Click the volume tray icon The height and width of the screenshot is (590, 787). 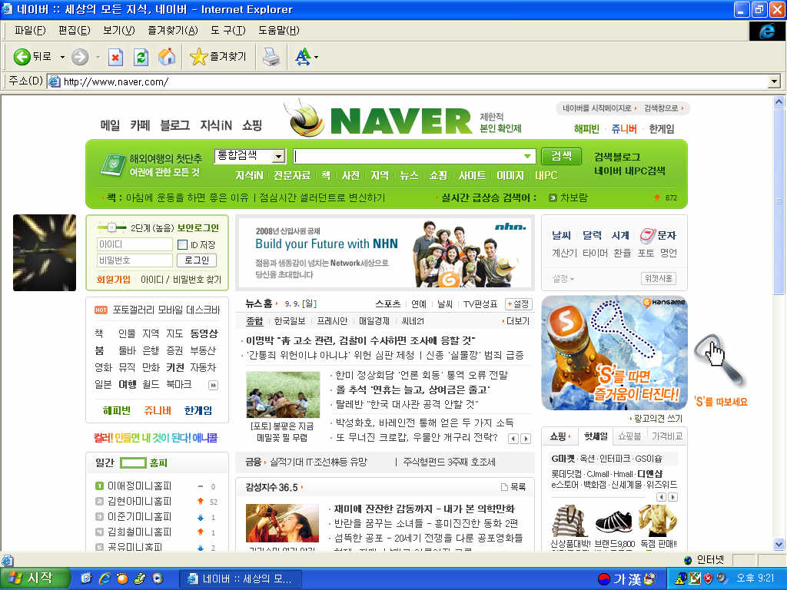pyautogui.click(x=722, y=578)
